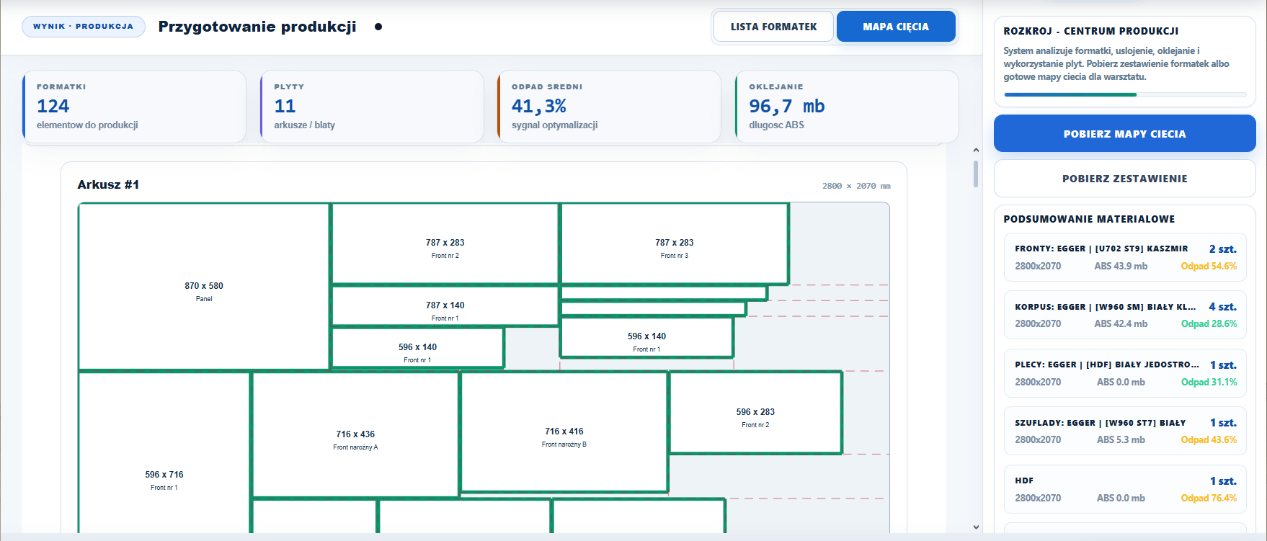Image resolution: width=1267 pixels, height=541 pixels.
Task: Click the POBIERZ MAPY CIECIA button
Action: point(1124,133)
